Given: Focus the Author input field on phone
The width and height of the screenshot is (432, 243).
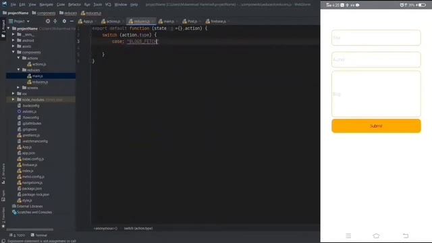Looking at the screenshot, I should pyautogui.click(x=376, y=59).
